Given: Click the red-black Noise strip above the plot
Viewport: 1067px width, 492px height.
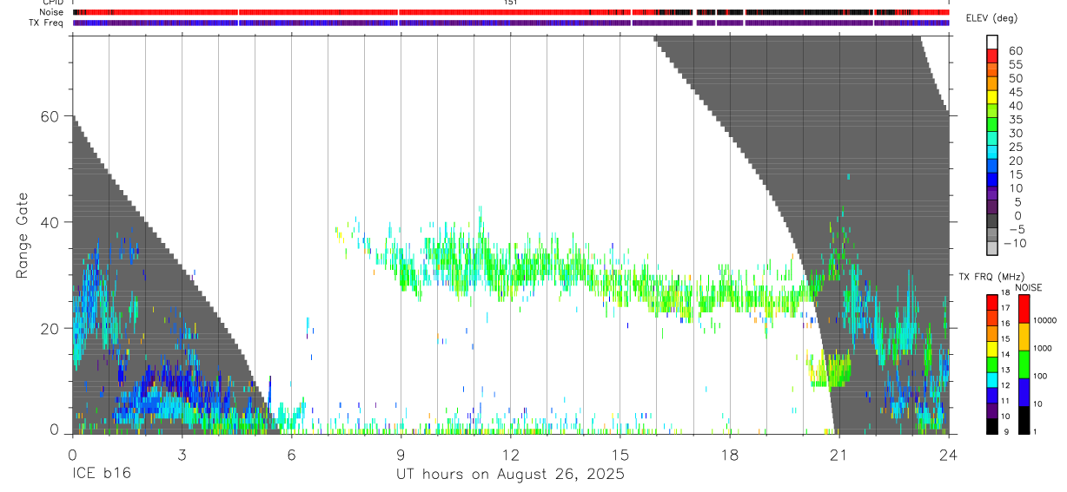Looking at the screenshot, I should [511, 12].
